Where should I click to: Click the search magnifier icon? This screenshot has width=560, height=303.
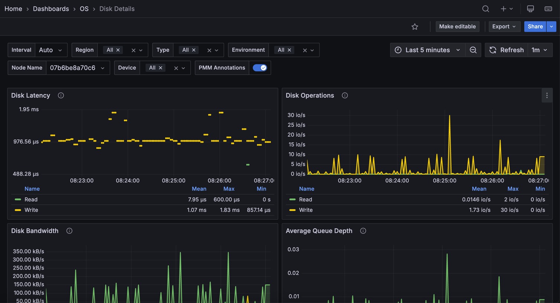tap(485, 9)
